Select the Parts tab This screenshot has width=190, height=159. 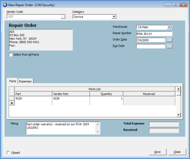pyautogui.click(x=12, y=81)
